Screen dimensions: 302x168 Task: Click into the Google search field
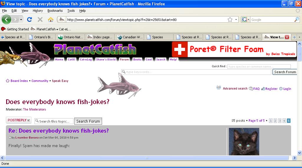272,20
